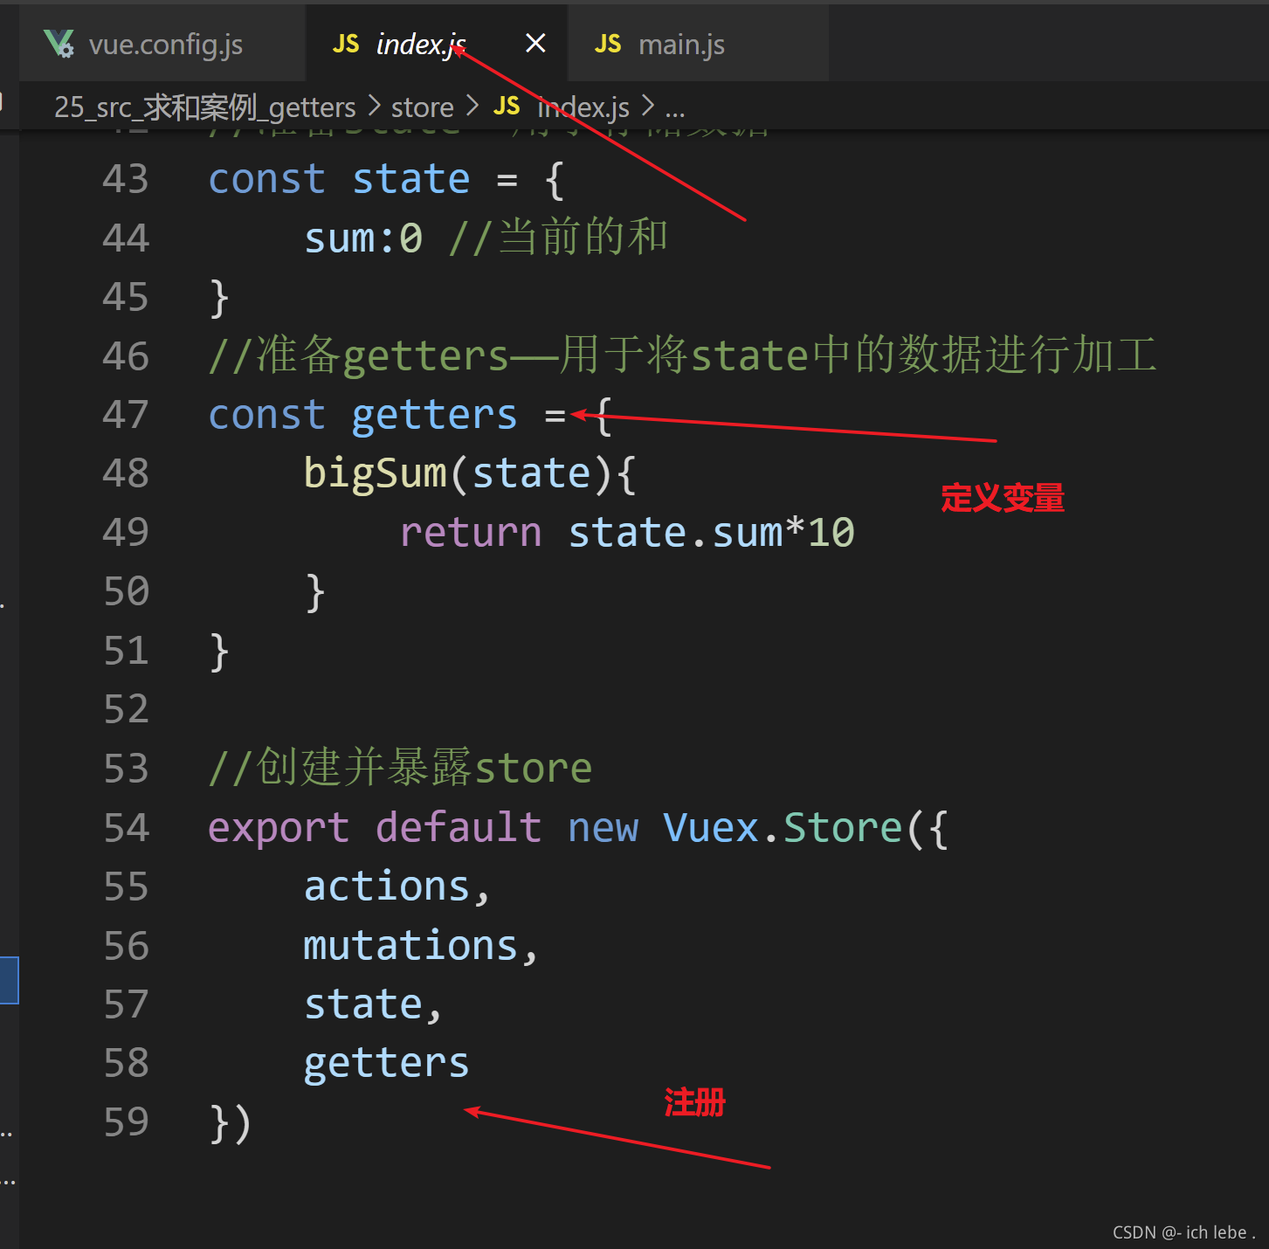Click 'mutations,' on line 56
Screen dimensions: 1269x1249
(x=420, y=946)
